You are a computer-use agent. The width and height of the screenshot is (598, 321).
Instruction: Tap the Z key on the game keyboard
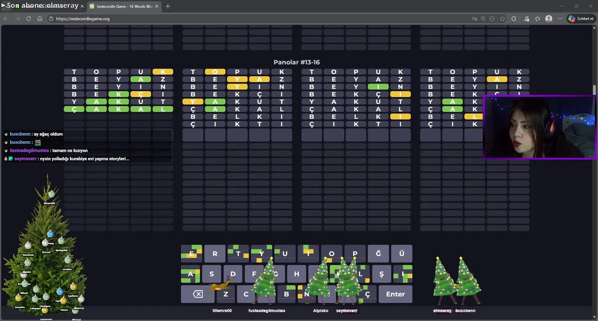pyautogui.click(x=226, y=294)
